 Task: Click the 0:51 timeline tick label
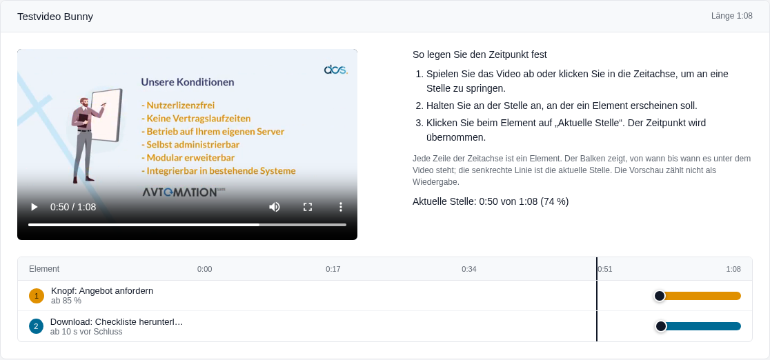[x=605, y=269]
